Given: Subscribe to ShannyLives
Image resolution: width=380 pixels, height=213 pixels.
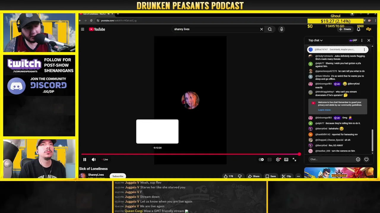Looking at the screenshot, I should (118, 176).
